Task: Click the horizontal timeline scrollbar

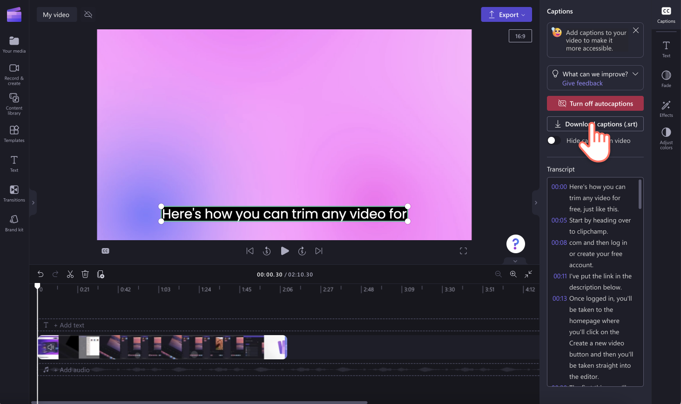Action: click(199, 402)
